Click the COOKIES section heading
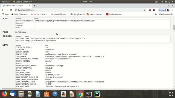The image size is (175, 98). pos(7,36)
